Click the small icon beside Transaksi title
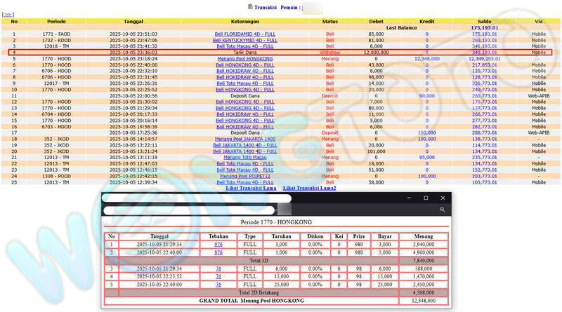The image size is (562, 312). [x=250, y=6]
